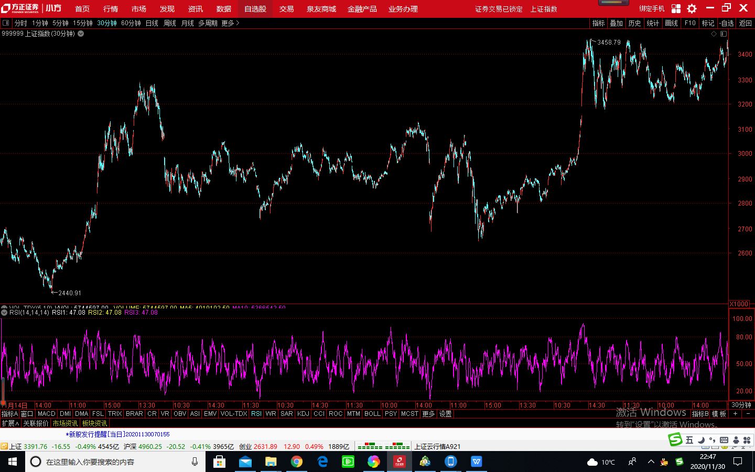This screenshot has width=755, height=472.
Task: Open 模板 template menu
Action: click(x=719, y=414)
